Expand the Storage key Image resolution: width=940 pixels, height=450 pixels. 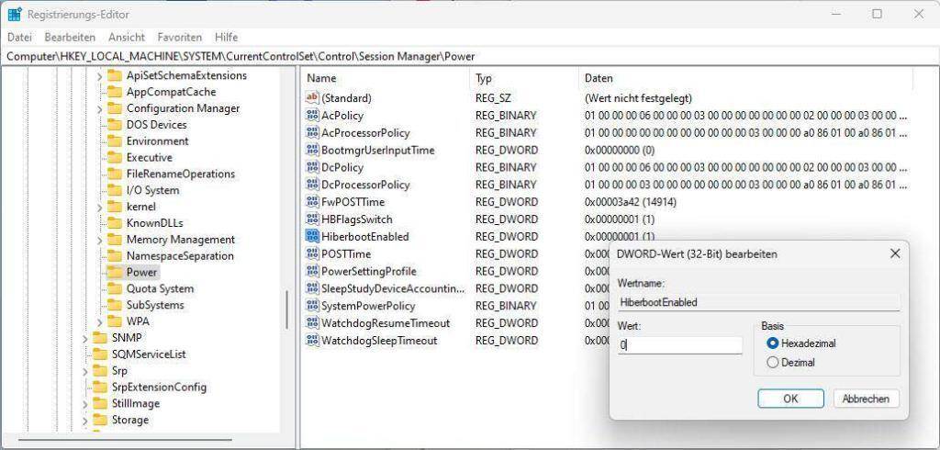[84, 420]
